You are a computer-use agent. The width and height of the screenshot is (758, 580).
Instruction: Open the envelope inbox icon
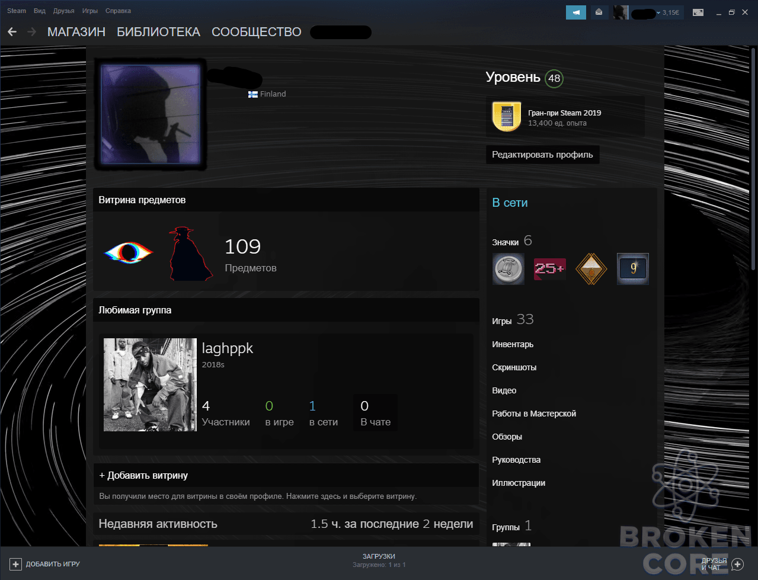(x=599, y=12)
